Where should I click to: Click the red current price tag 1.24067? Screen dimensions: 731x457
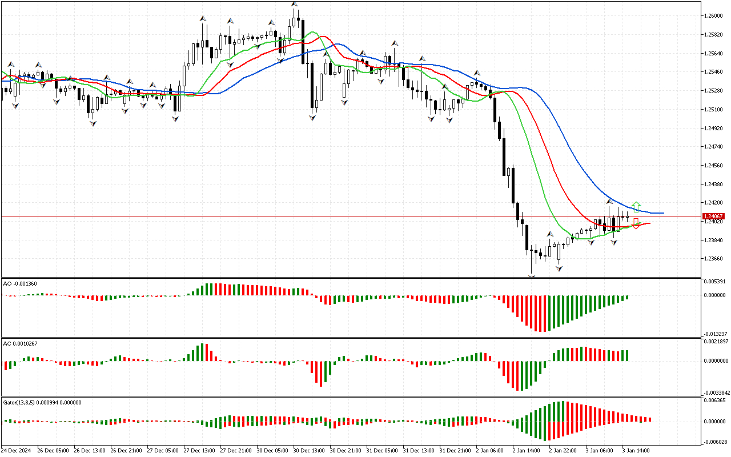(x=714, y=217)
